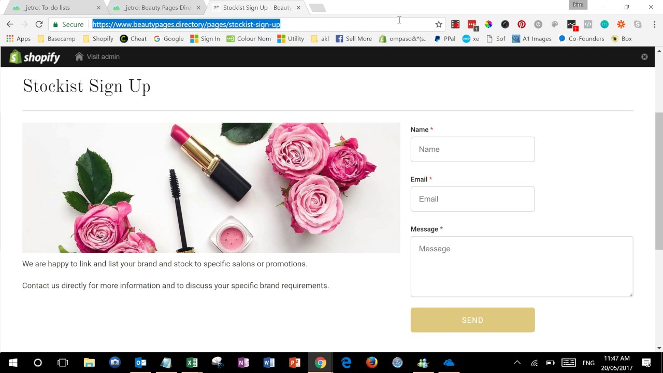Go back to the previous page
The image size is (663, 373).
[10, 24]
